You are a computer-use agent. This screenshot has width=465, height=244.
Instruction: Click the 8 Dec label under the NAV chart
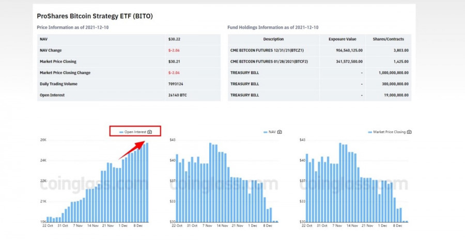pyautogui.click(x=268, y=225)
